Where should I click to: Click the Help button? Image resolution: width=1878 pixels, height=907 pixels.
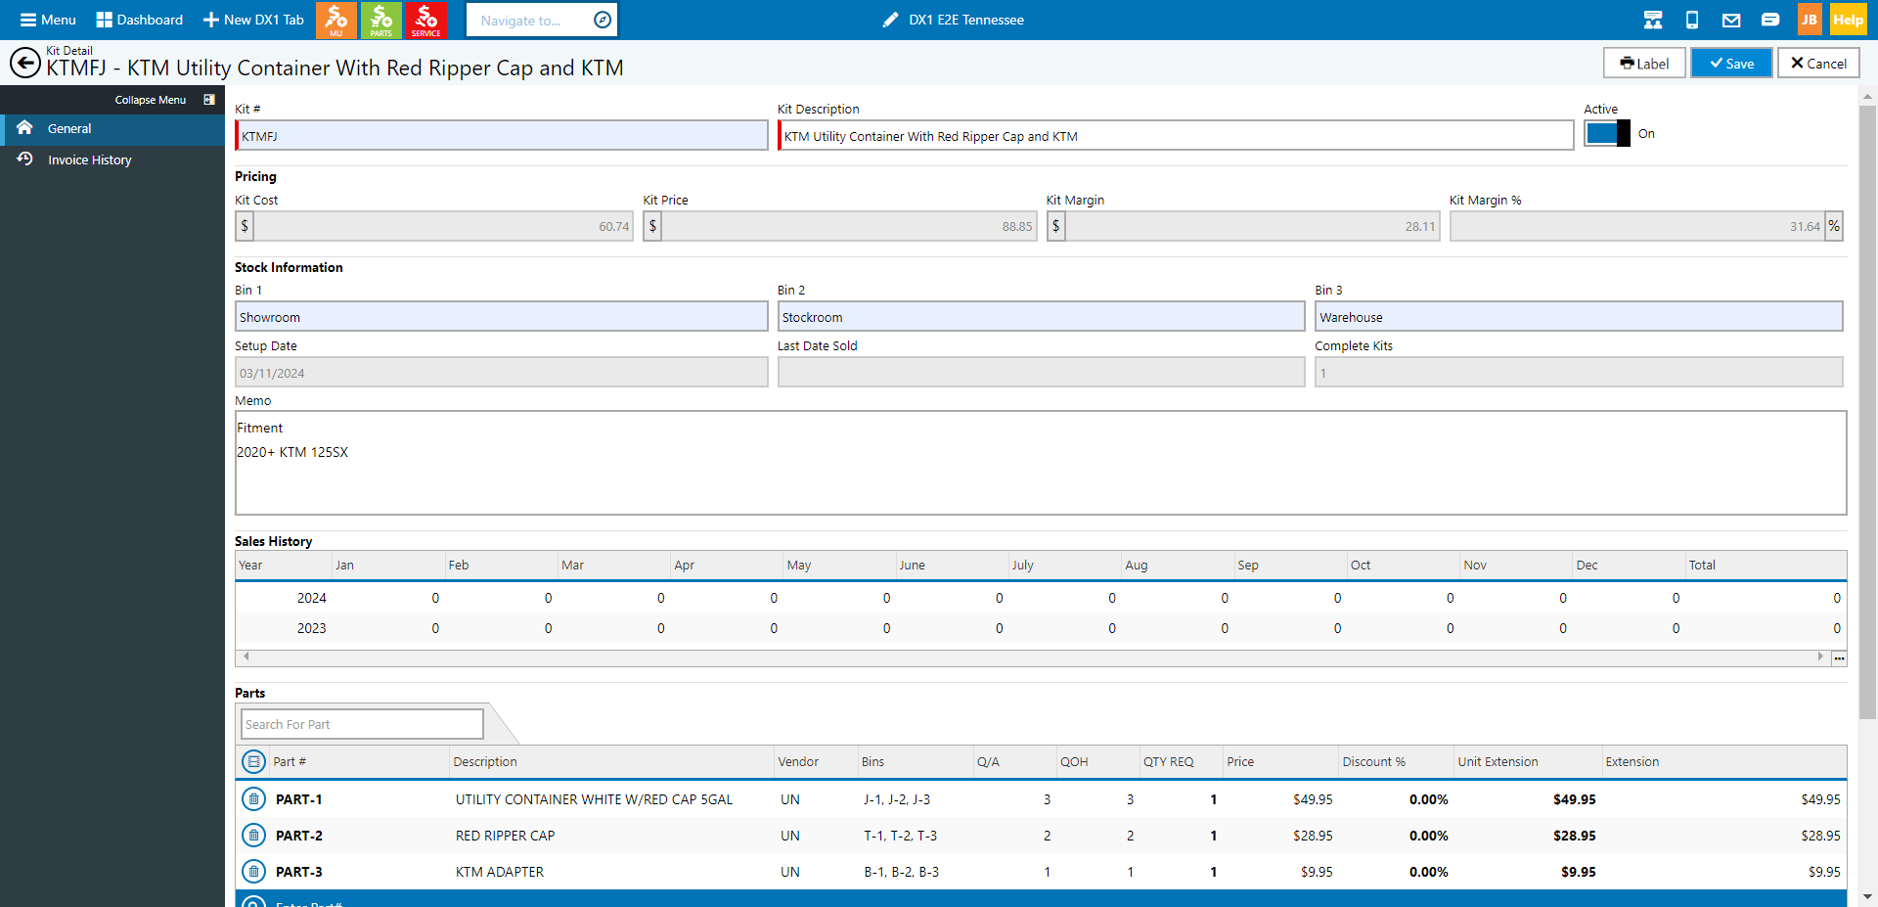[x=1848, y=20]
